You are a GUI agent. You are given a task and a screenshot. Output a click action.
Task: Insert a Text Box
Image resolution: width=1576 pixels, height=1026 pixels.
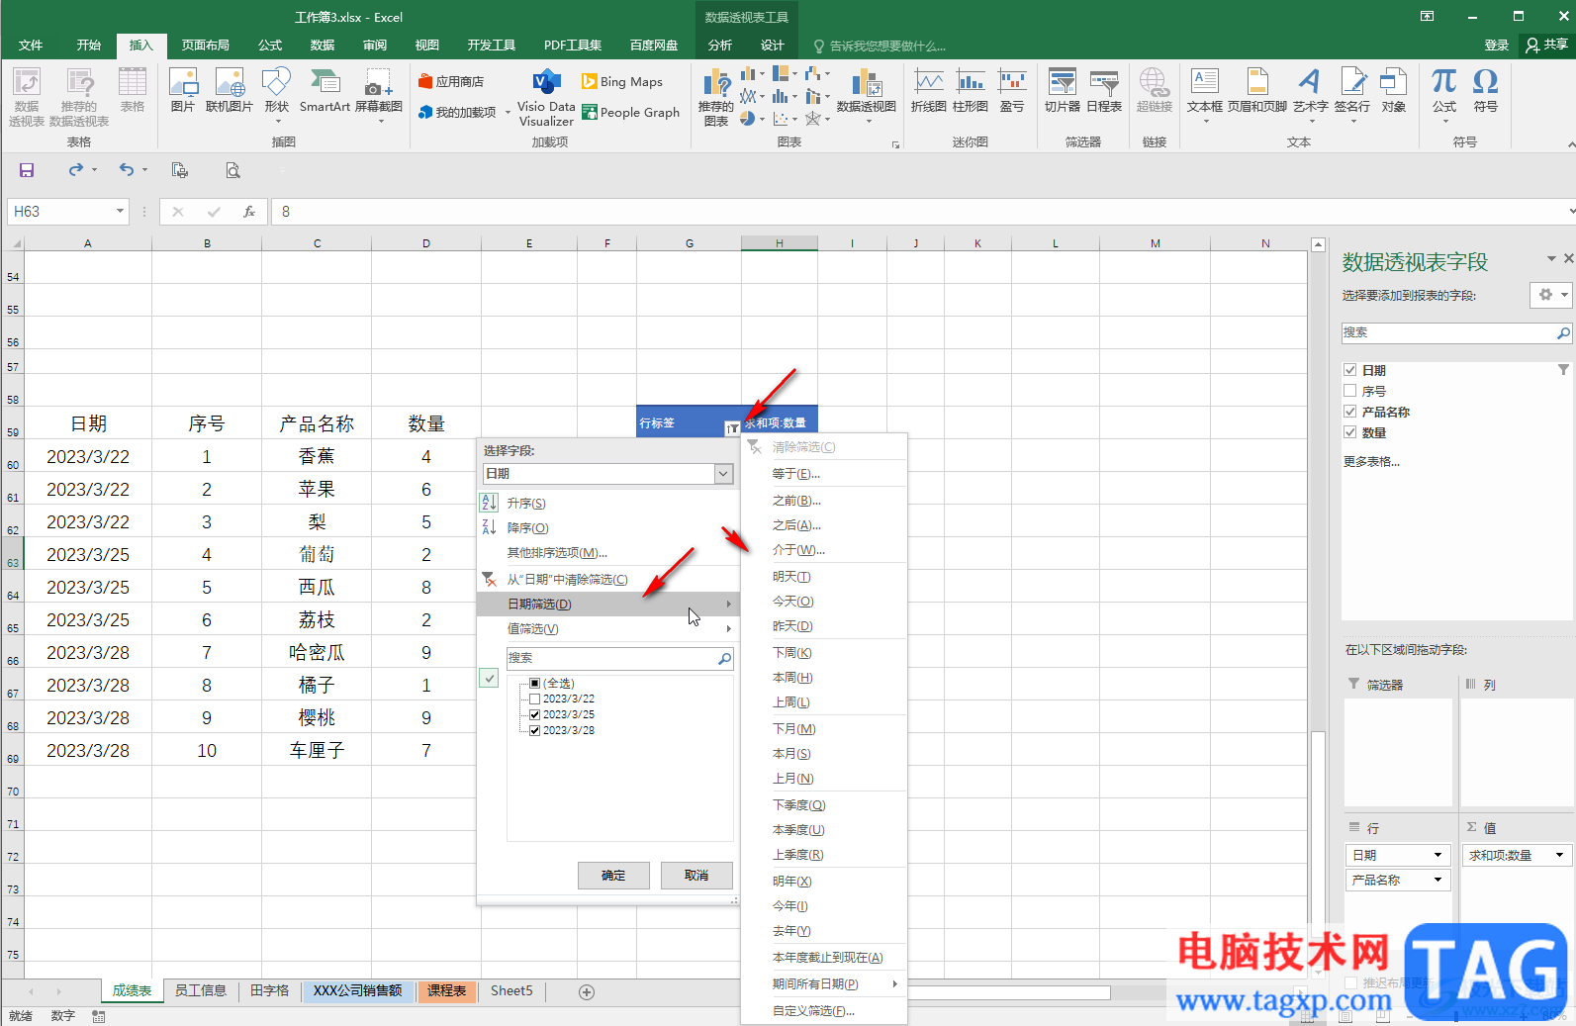click(1205, 94)
